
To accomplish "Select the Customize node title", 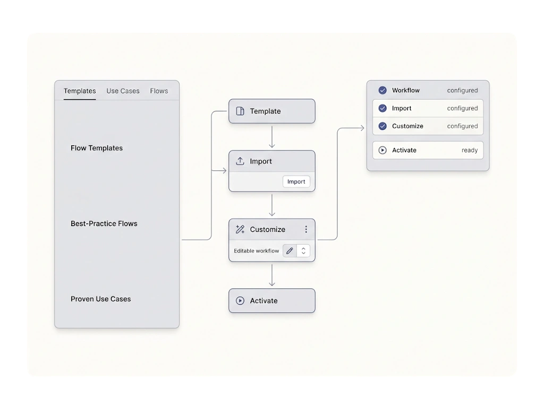I will pos(268,229).
